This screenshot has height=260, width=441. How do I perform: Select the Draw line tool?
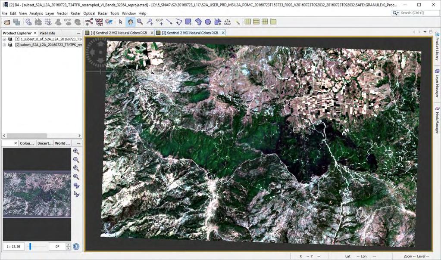click(x=169, y=22)
